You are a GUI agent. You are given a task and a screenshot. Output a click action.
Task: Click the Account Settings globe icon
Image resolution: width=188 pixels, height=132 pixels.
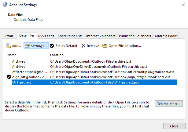click(5, 5)
